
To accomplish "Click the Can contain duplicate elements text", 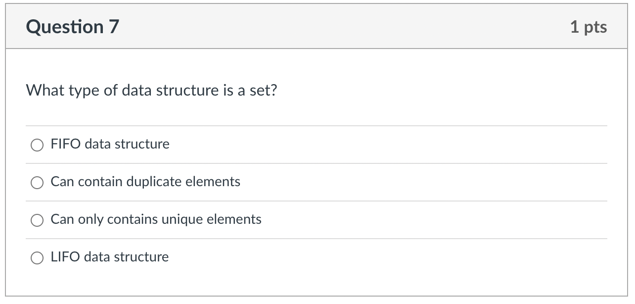I will pyautogui.click(x=145, y=182).
